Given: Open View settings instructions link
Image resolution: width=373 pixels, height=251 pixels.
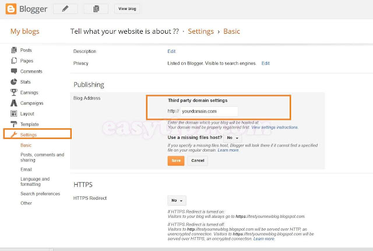Looking at the screenshot, I should 275,127.
